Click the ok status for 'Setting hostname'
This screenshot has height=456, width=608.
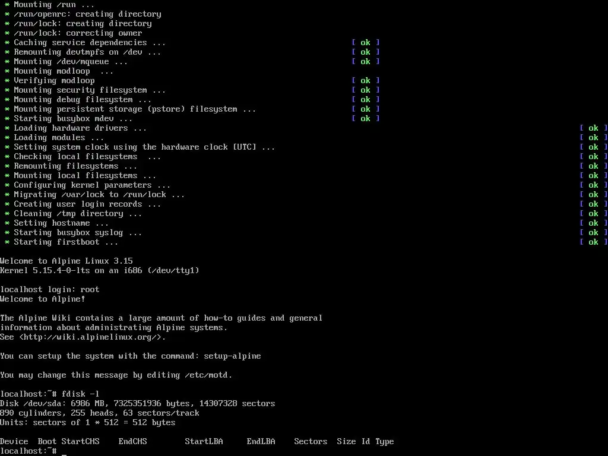tap(593, 223)
